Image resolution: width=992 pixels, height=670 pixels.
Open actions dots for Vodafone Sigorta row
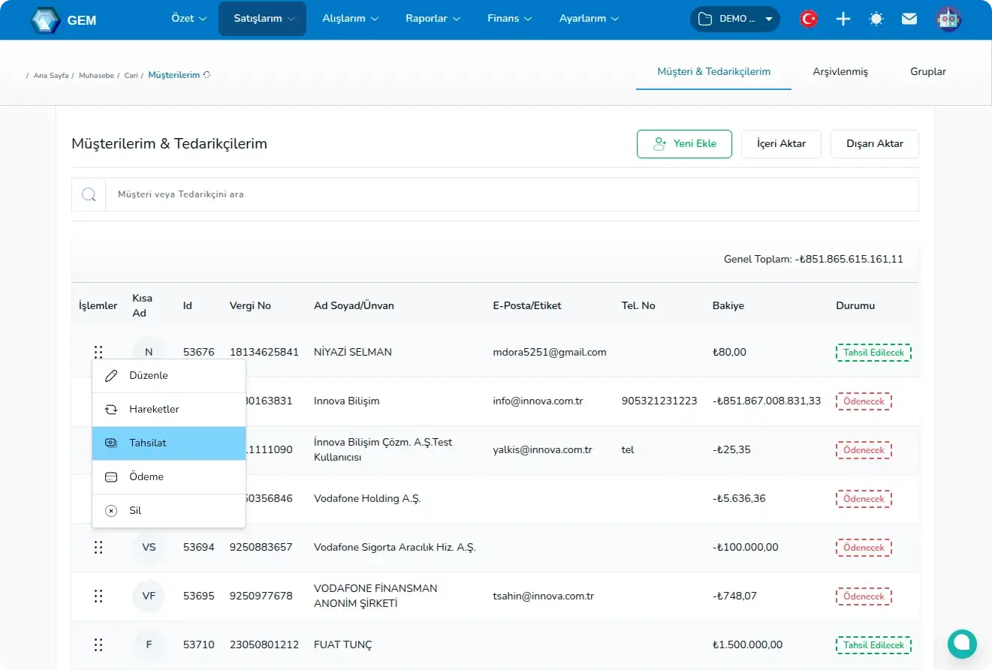tap(98, 547)
